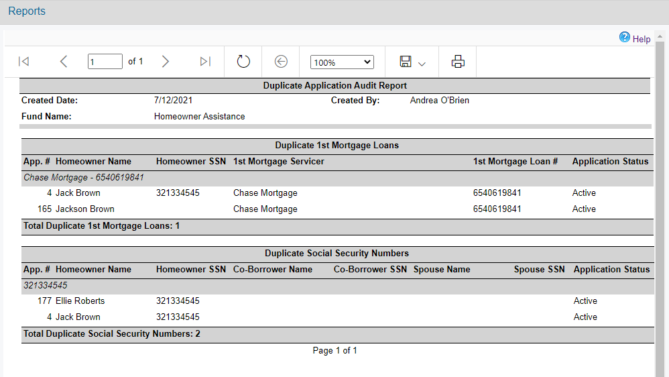
Task: Click the Co-Borrower Name column header
Action: pos(273,270)
